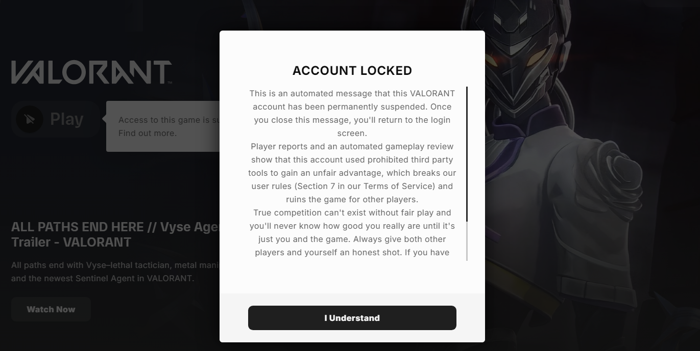This screenshot has height=351, width=700.
Task: Open the Vyse Agent Trailer headline
Action: coord(115,234)
